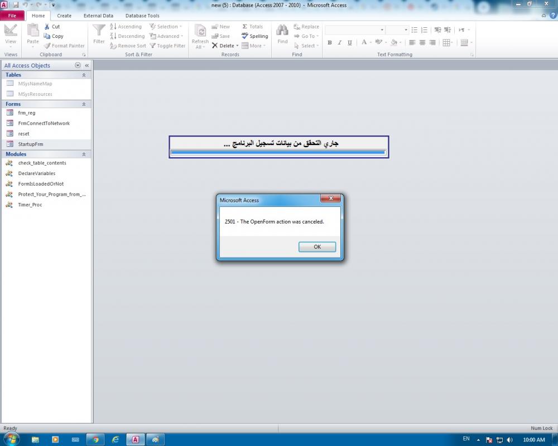Open Google Chrome from the taskbar
The width and height of the screenshot is (558, 446).
click(x=95, y=439)
